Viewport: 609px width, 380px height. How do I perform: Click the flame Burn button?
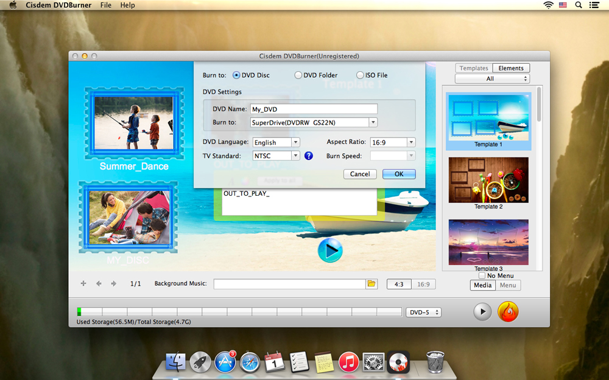point(507,312)
